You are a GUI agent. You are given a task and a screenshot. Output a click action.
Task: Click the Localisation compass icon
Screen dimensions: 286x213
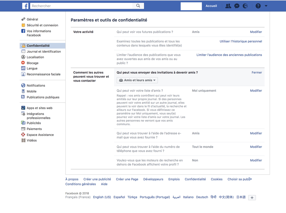click(x=23, y=57)
